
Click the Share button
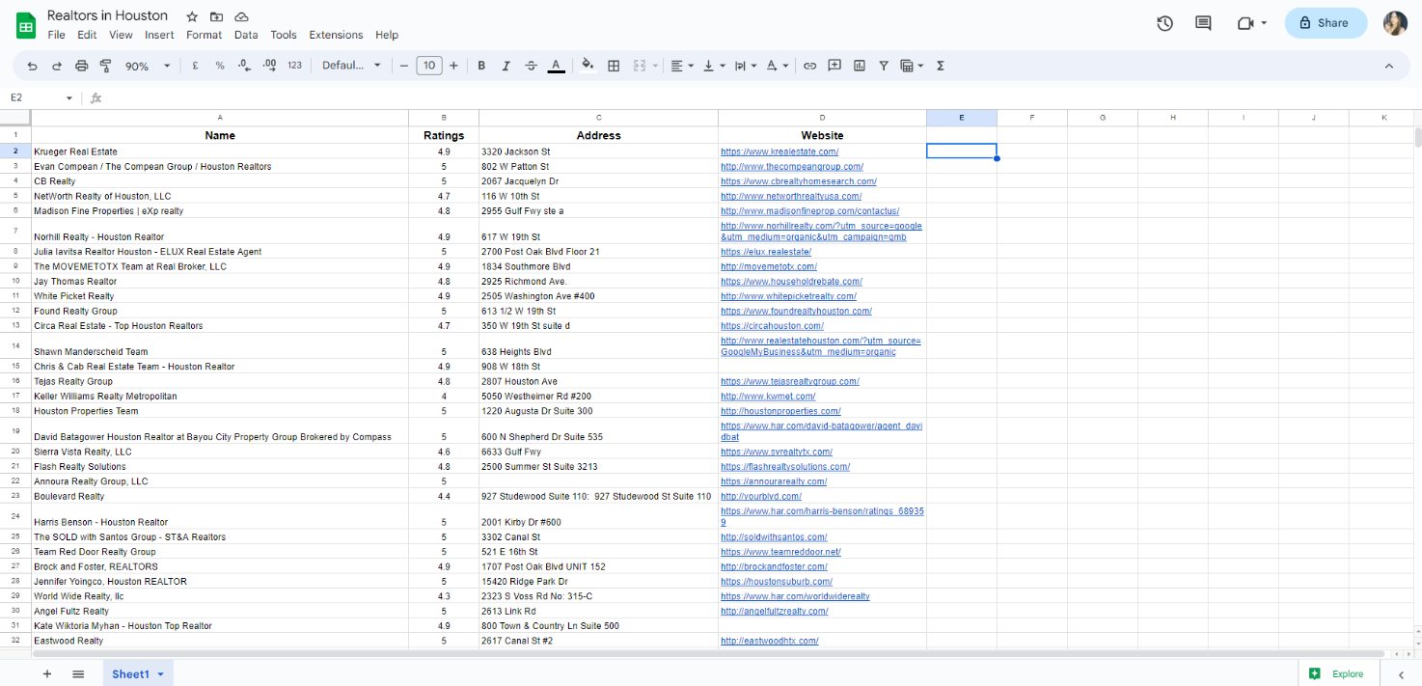pyautogui.click(x=1326, y=23)
